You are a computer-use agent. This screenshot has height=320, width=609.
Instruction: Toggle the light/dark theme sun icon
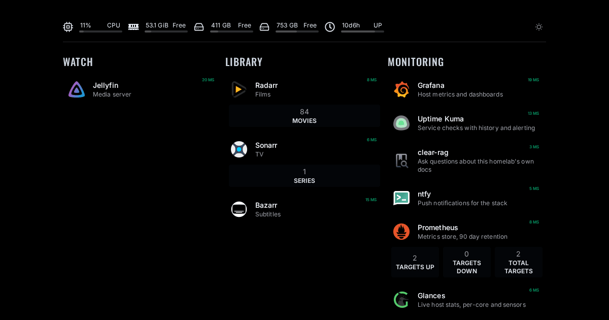coord(539,27)
